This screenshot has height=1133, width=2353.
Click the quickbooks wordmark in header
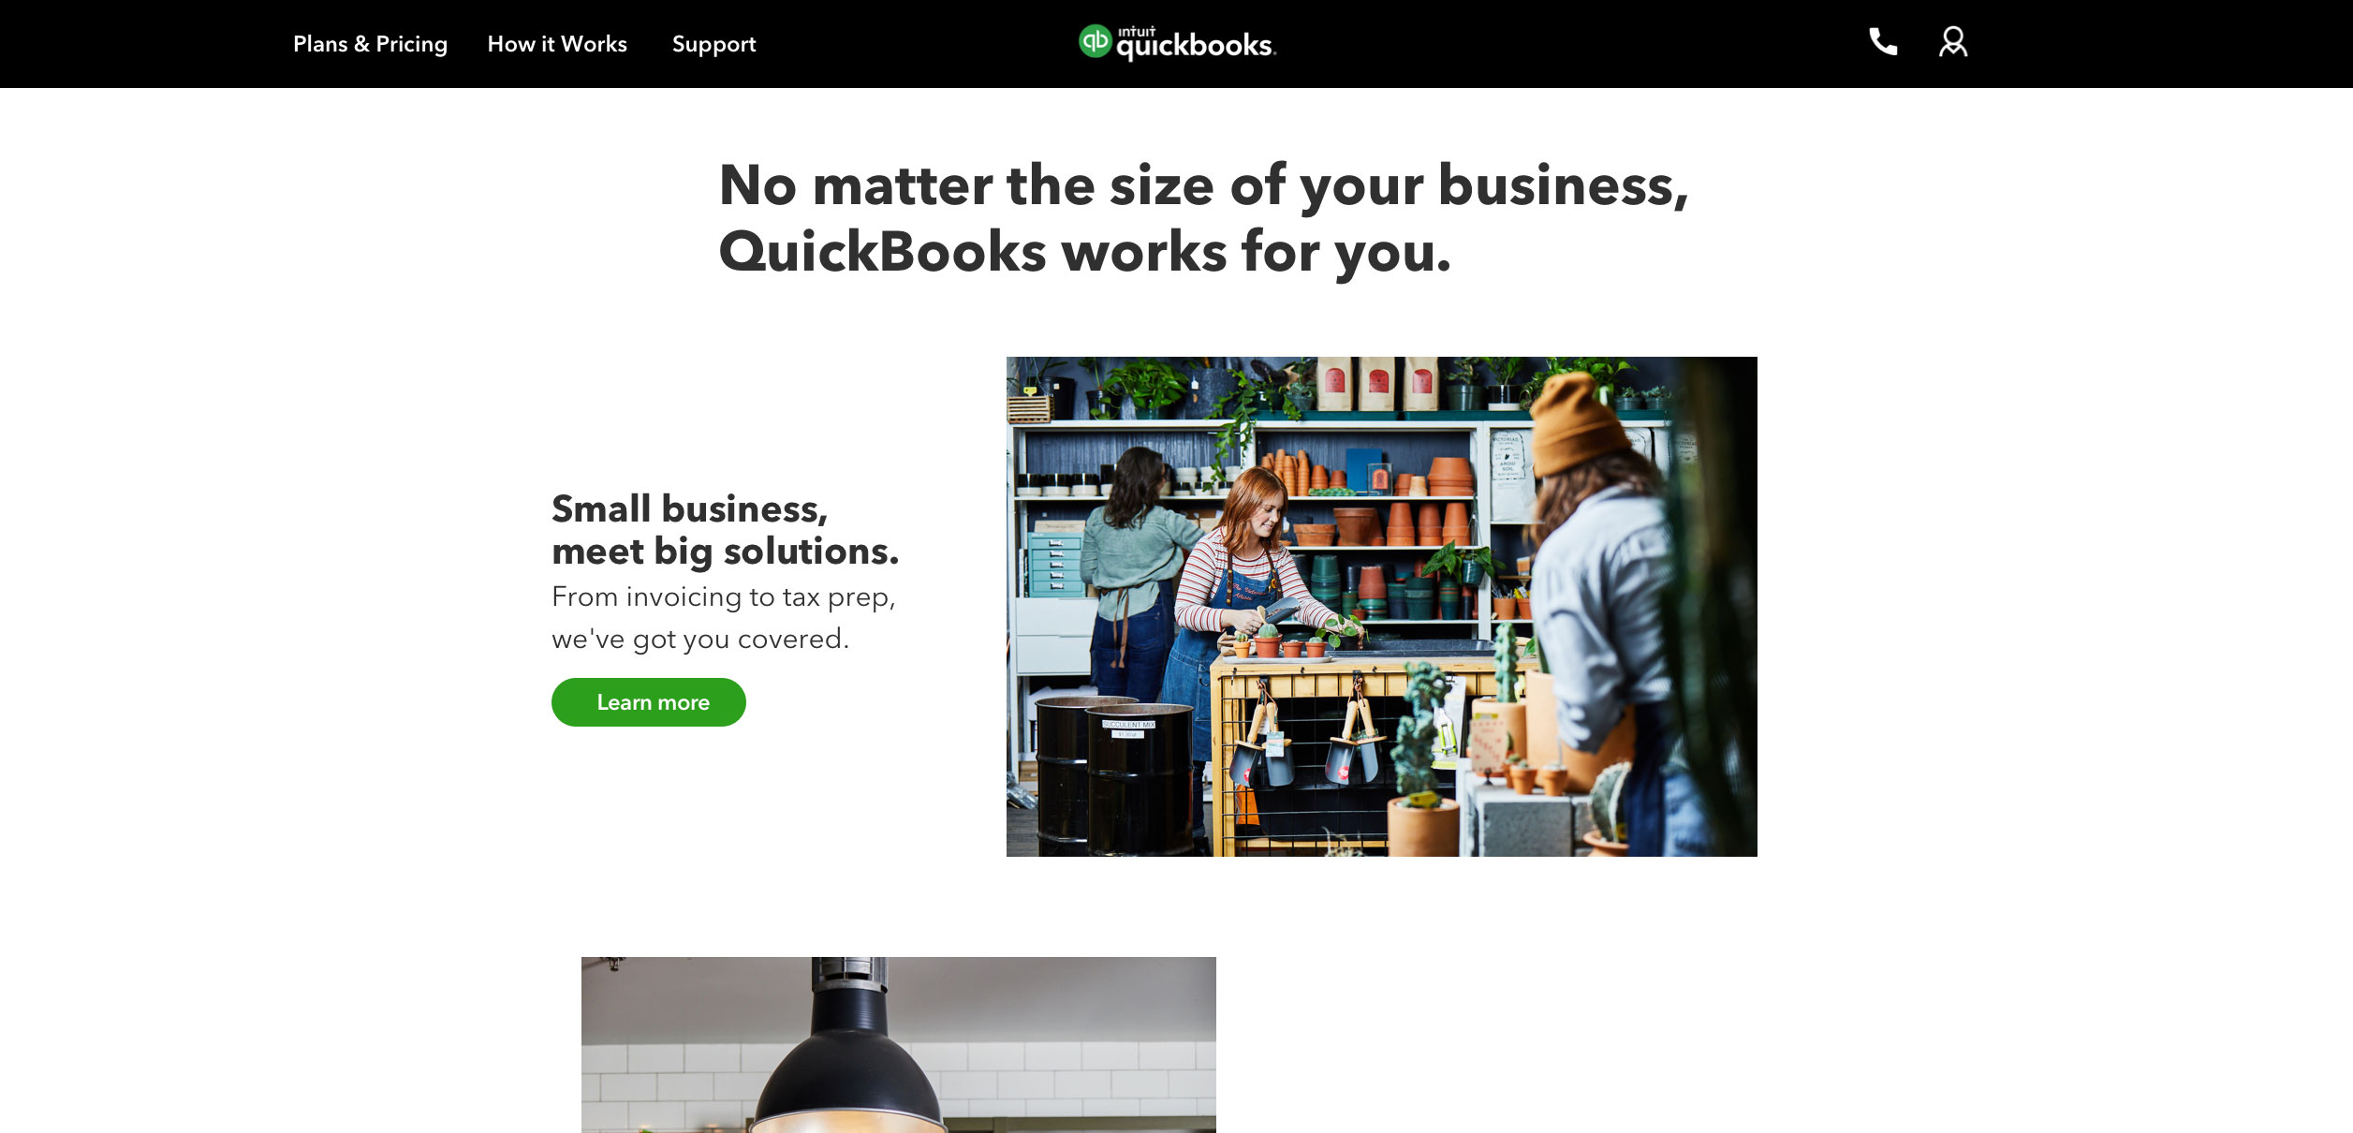coord(1196,46)
